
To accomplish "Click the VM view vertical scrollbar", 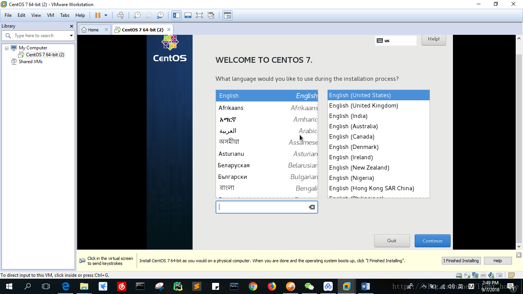I will tap(519, 142).
